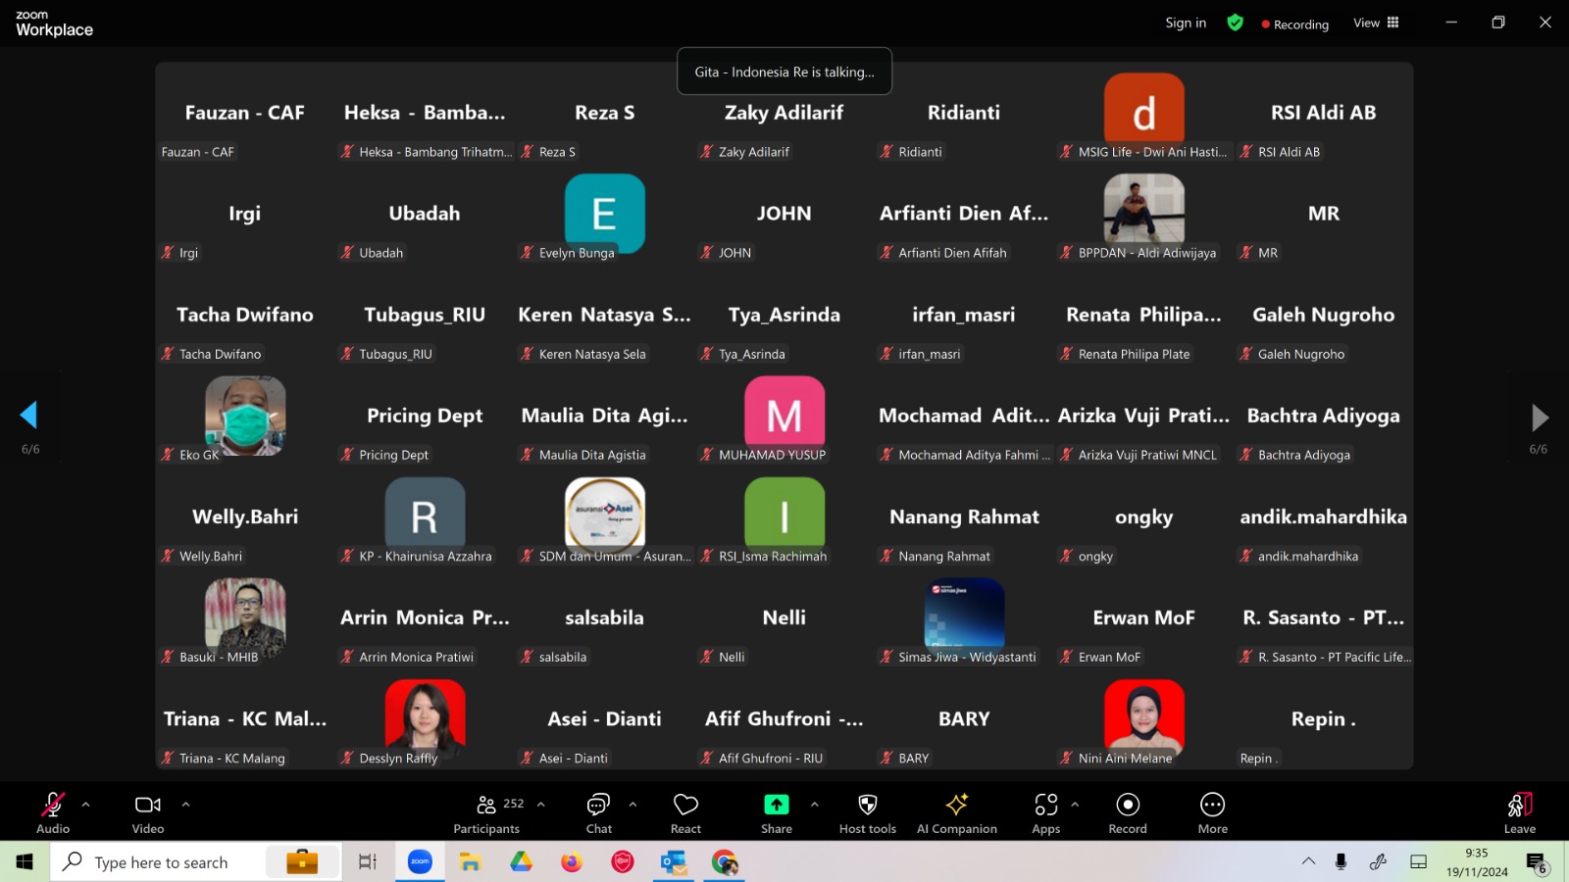This screenshot has width=1569, height=882.
Task: Go to previous page of participants
Action: [29, 416]
